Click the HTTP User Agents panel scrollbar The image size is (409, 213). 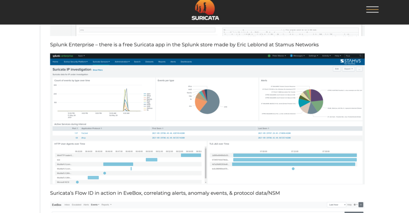[206, 164]
